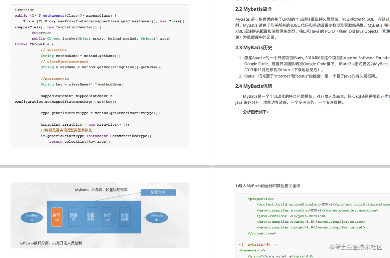Screen dimensions: 390x258
Task: Click the '2.3 MyBatis历史' heading
Action: pyautogui.click(x=254, y=48)
